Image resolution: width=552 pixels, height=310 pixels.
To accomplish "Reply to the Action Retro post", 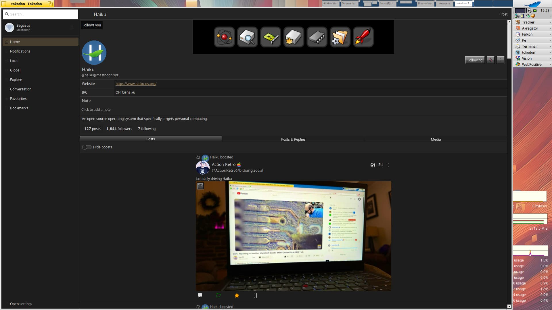I will (x=200, y=295).
